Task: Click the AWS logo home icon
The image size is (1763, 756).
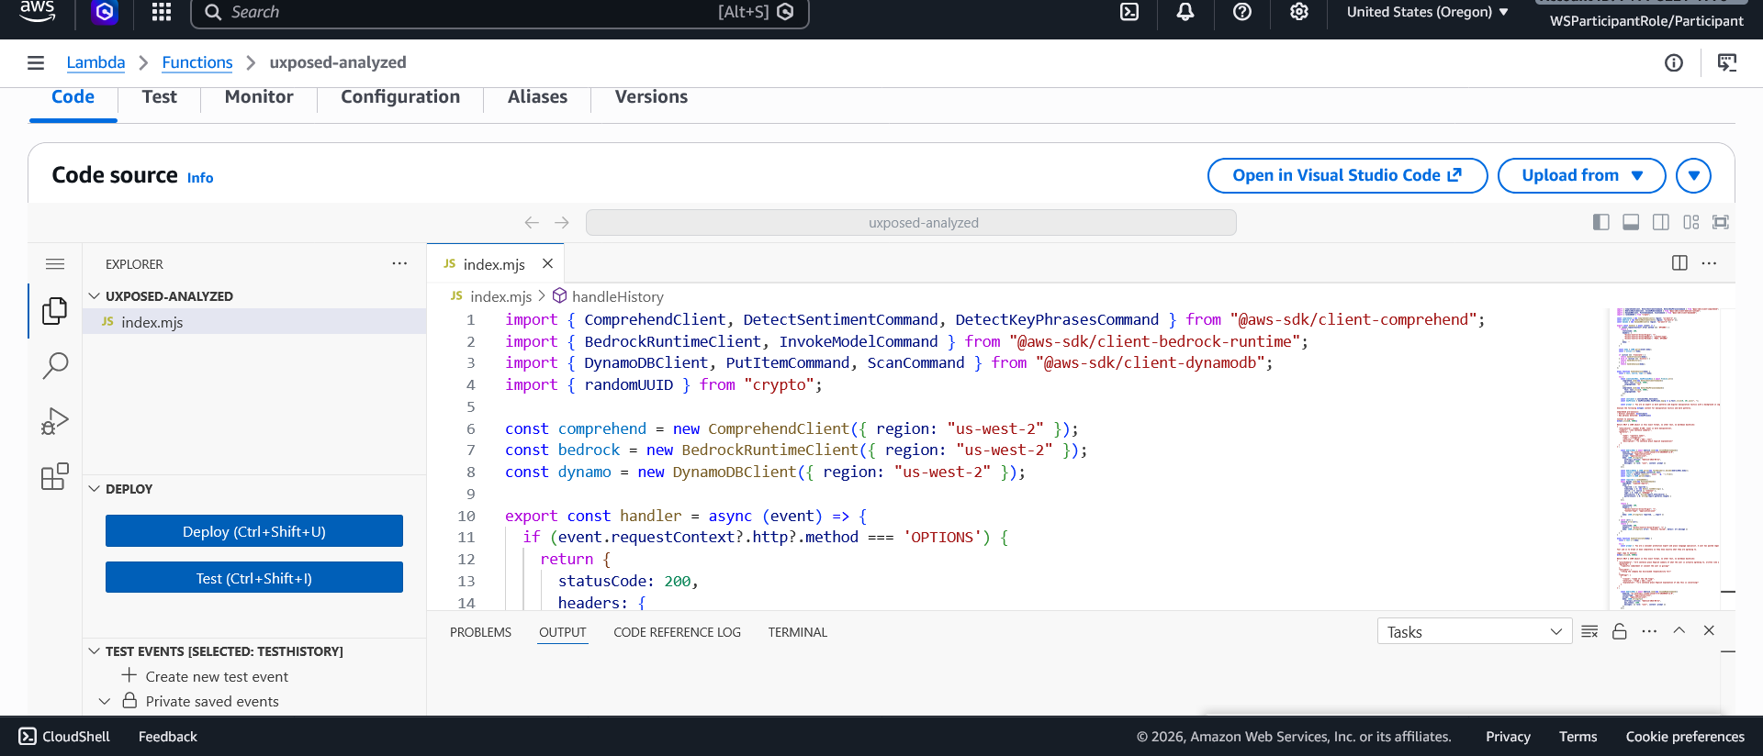Action: coord(38,11)
